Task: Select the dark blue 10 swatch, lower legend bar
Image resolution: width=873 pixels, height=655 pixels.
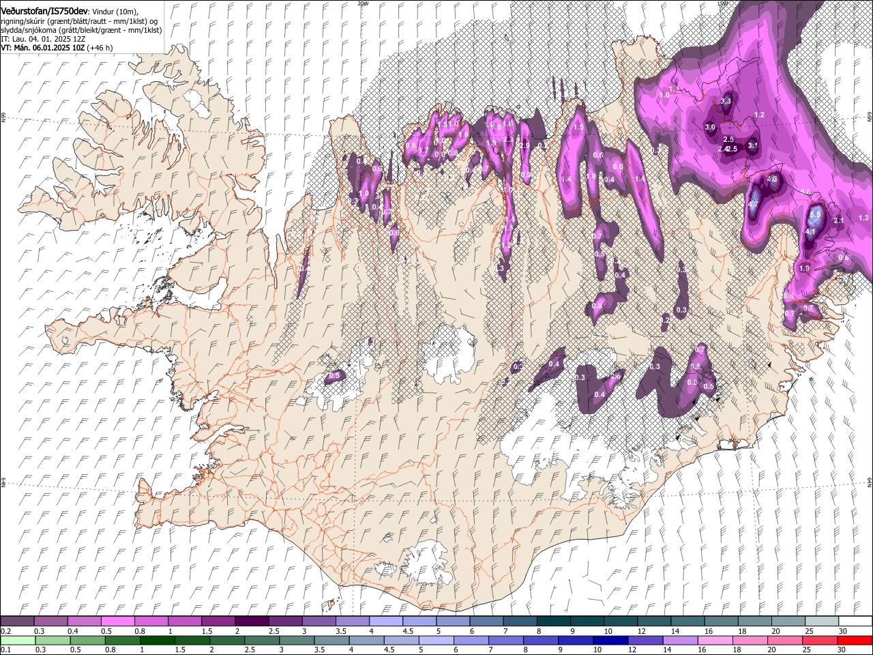Action: click(610, 640)
